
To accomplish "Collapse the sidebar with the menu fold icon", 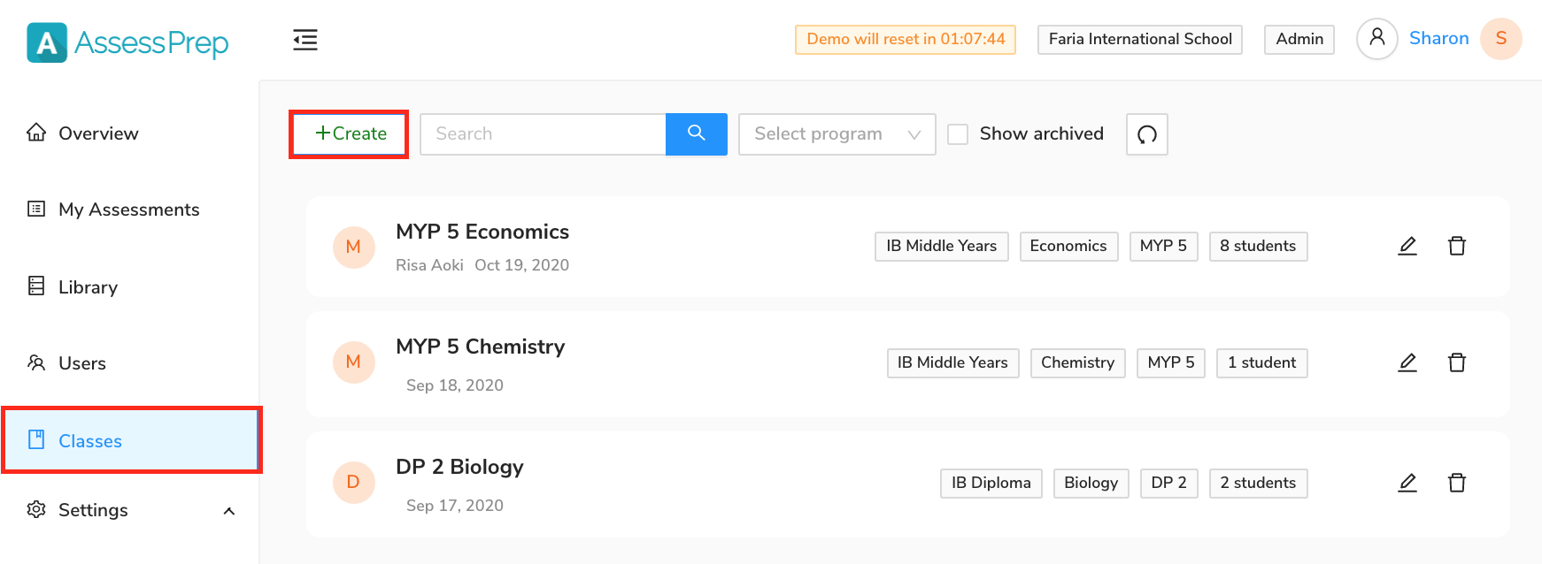I will coord(305,40).
